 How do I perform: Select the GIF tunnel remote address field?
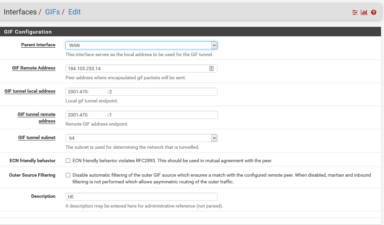141,115
